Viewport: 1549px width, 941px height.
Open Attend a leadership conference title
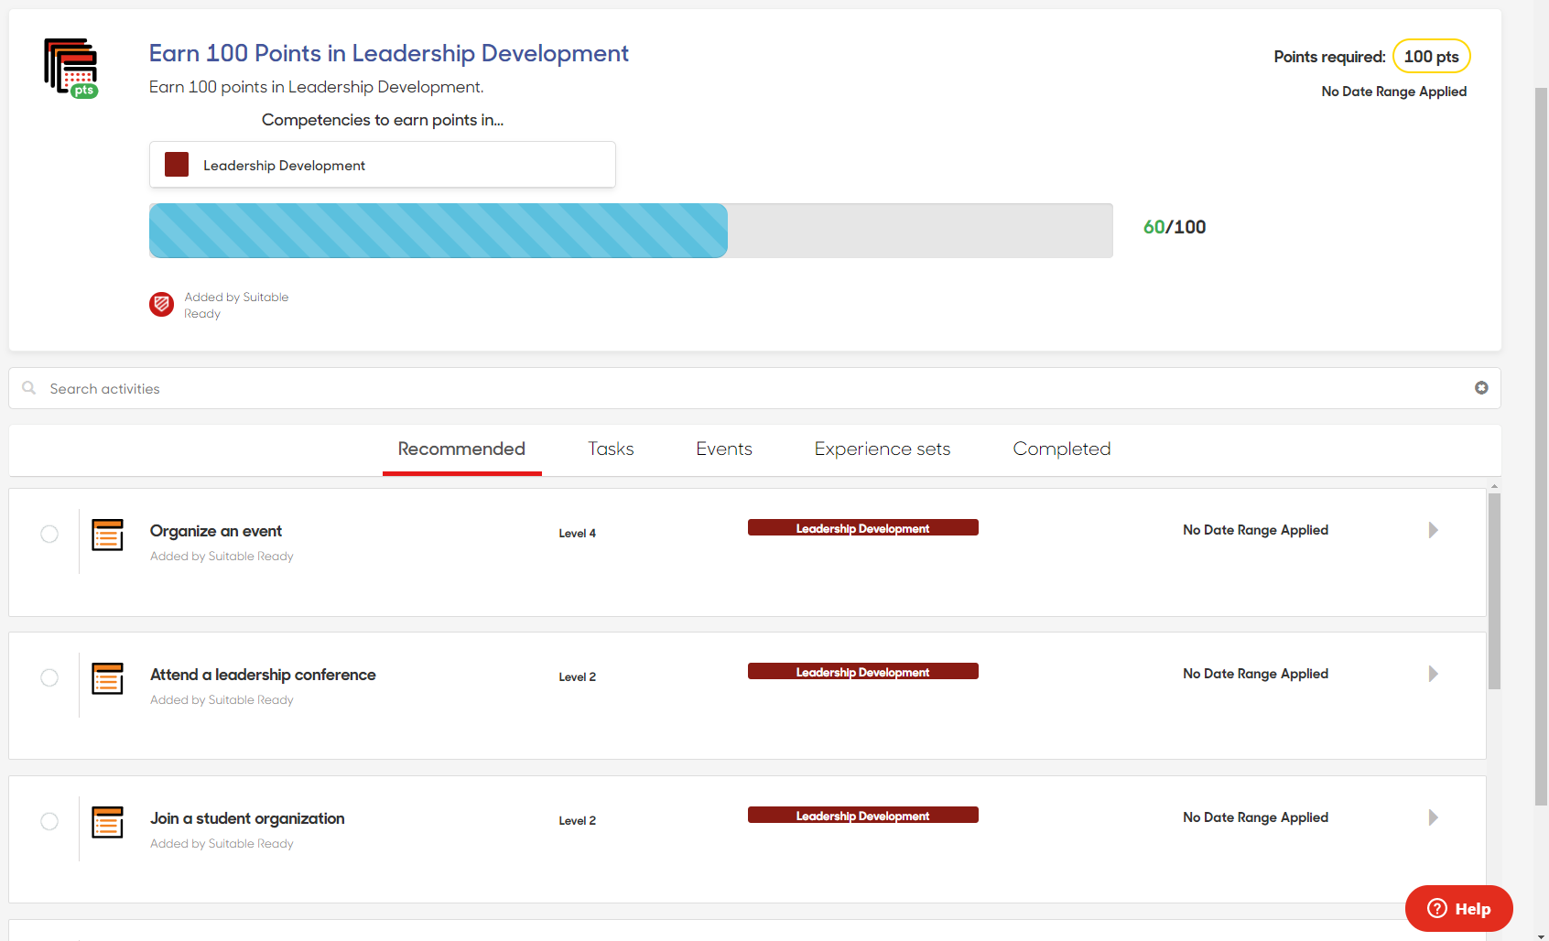pyautogui.click(x=263, y=675)
